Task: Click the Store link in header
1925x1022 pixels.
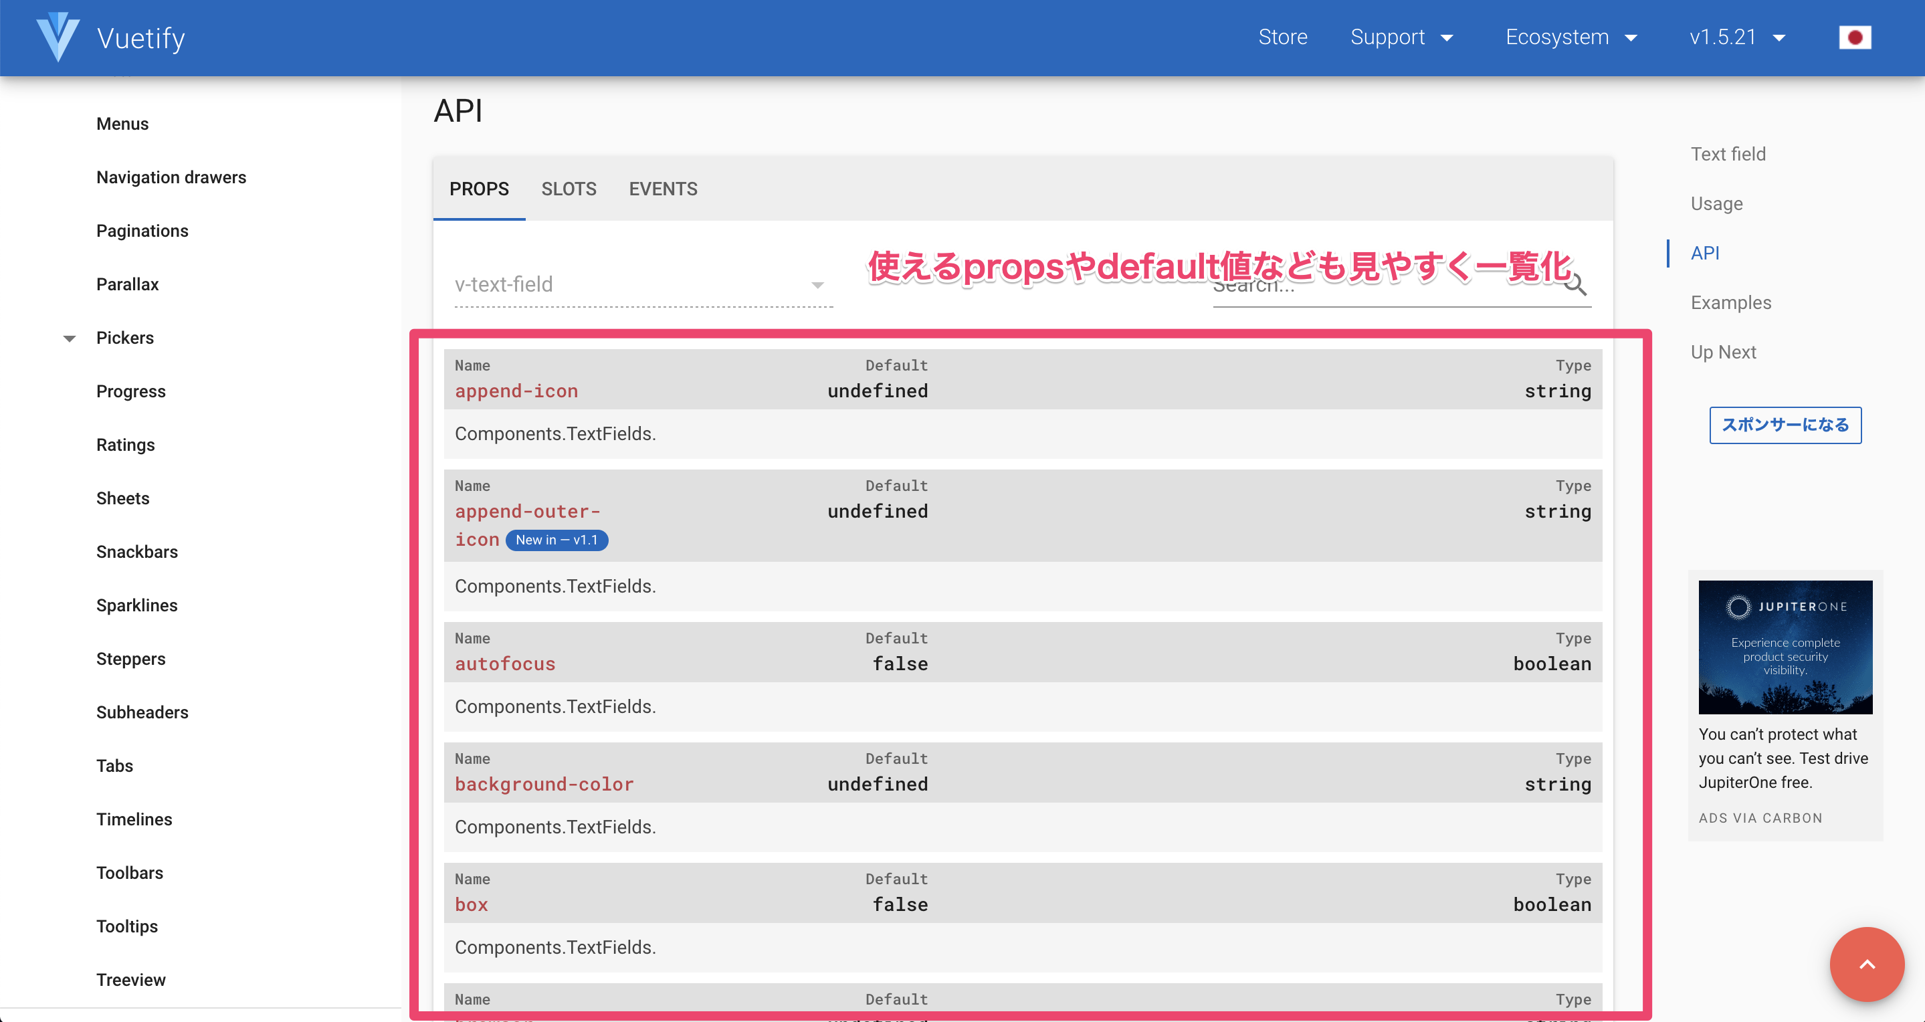Action: (1282, 37)
